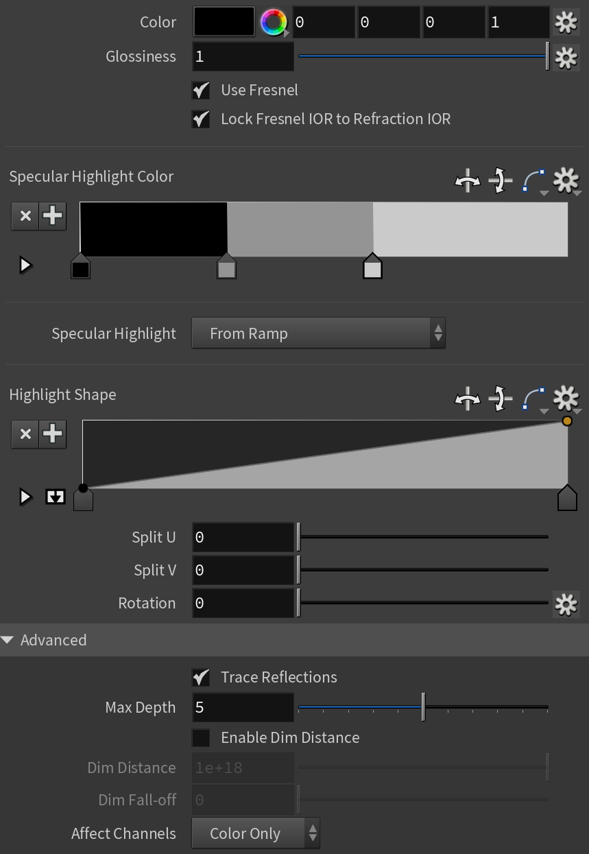
Task: Open the Affect Channels Color Only dropdown
Action: pyautogui.click(x=255, y=833)
